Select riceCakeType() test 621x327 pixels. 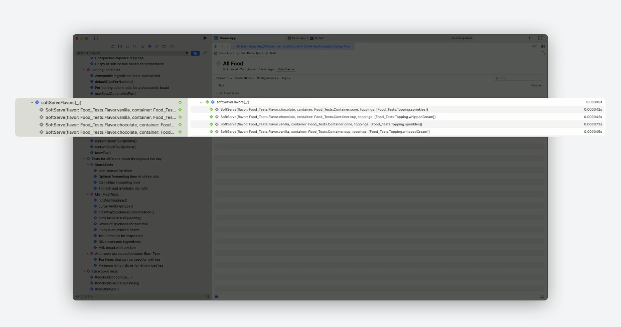[x=107, y=289]
